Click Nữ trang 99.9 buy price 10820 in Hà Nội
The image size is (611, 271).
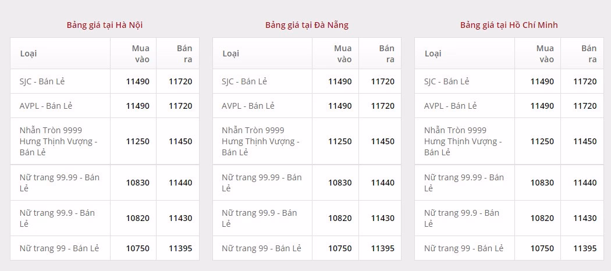tap(138, 218)
